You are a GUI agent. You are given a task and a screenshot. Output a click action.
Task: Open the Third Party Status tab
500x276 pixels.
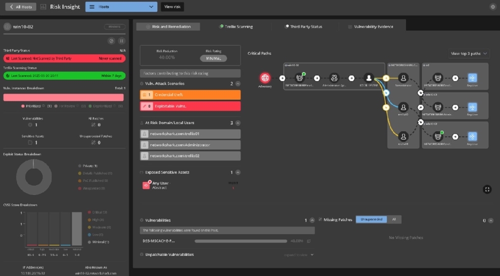303,27
